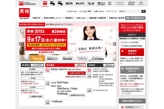Viewport: 164px width, 109px height.
Task: Open the TEAP logo link
Action: (x=91, y=4)
